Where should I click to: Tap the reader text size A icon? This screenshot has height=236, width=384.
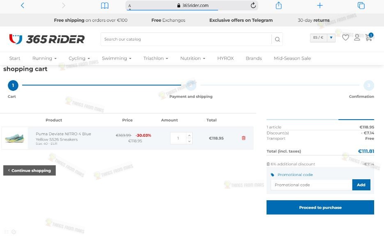(129, 6)
